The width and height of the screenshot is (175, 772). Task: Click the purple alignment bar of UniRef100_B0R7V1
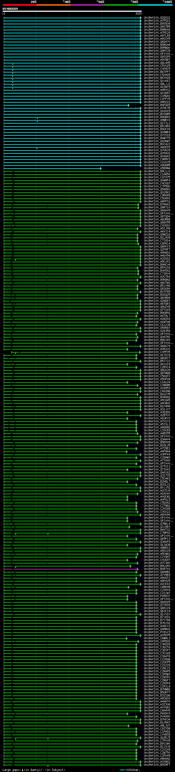coord(71,569)
